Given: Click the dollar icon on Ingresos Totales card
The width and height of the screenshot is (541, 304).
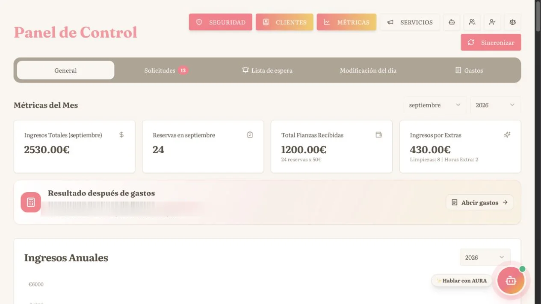Looking at the screenshot, I should point(121,135).
